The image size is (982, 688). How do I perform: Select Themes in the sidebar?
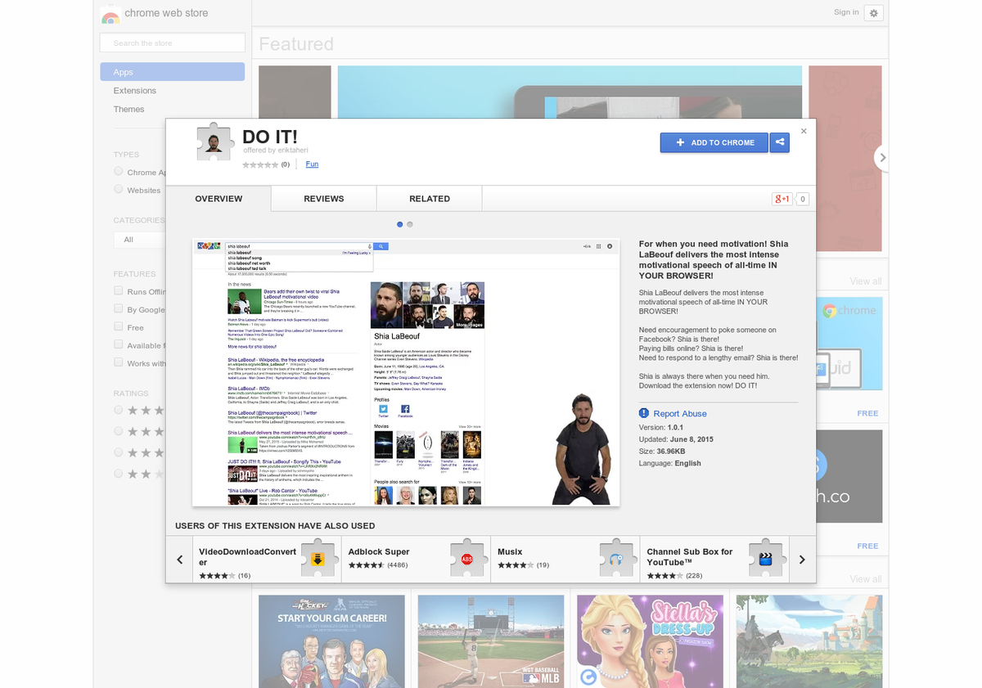(x=129, y=110)
